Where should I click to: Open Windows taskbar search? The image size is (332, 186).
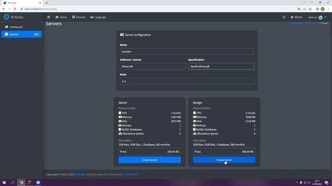click(x=12, y=182)
